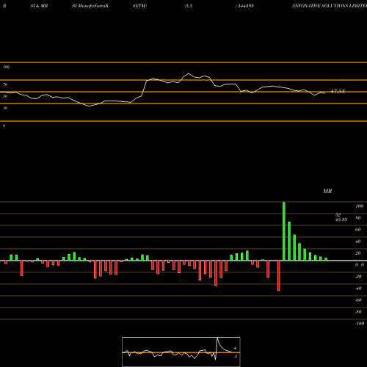
Task: Click the mini overview chart thumbnail
Action: (x=181, y=352)
